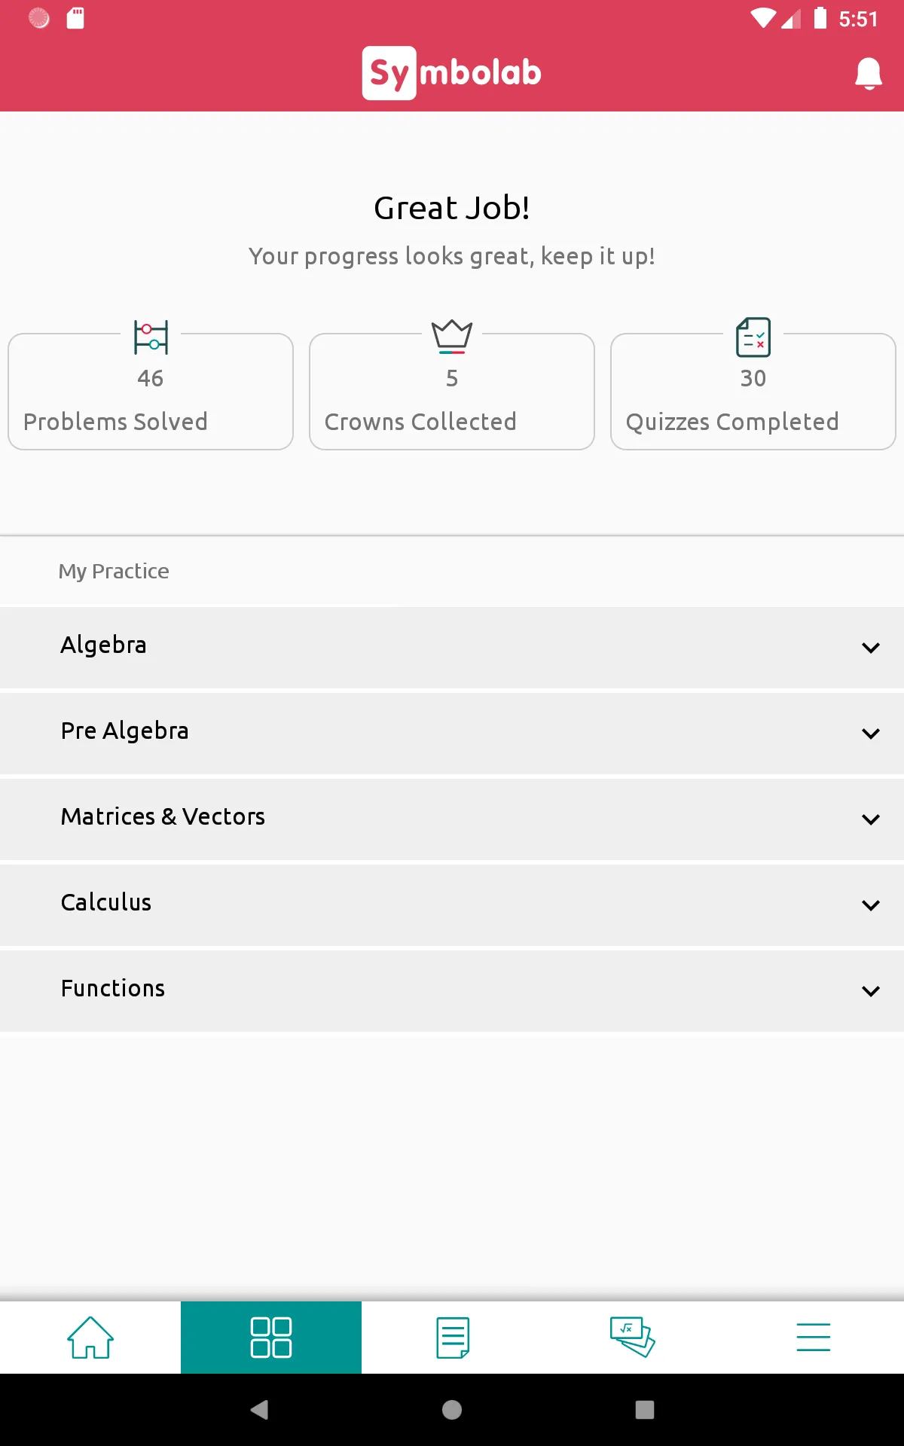904x1446 pixels.
Task: Expand the Pre Algebra chevron
Action: tap(871, 734)
